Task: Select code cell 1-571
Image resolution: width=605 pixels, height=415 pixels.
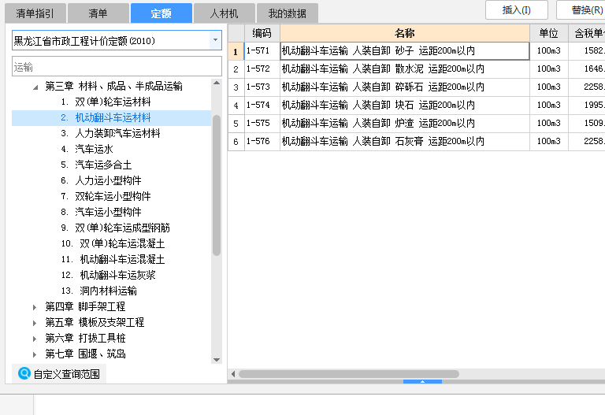Action: click(262, 51)
